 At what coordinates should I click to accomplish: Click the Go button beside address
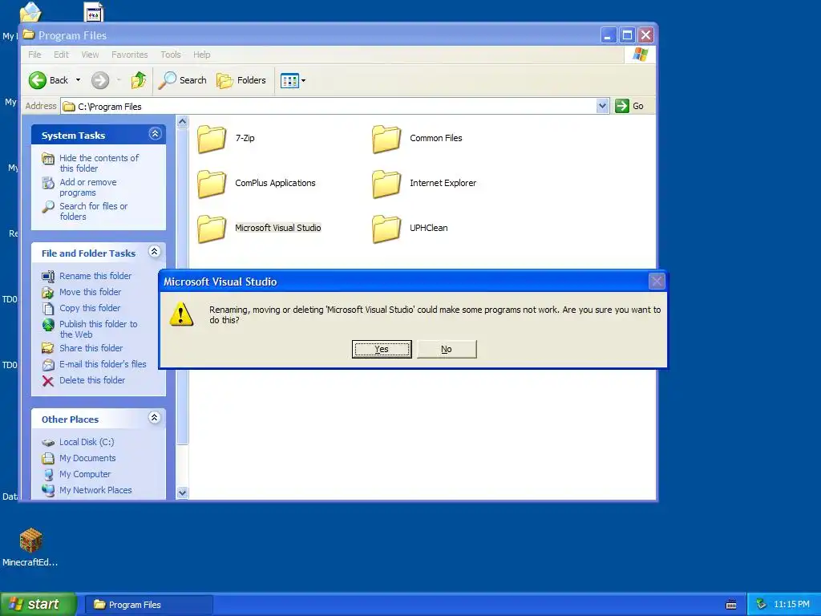click(x=629, y=106)
